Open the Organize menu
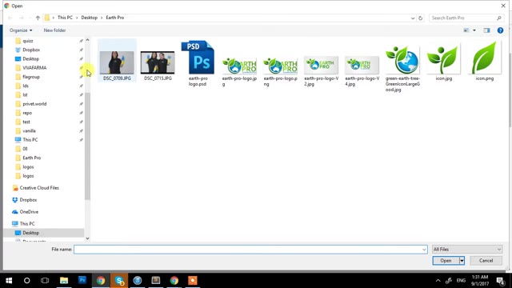Viewport: 512px width, 288px height. pos(21,30)
